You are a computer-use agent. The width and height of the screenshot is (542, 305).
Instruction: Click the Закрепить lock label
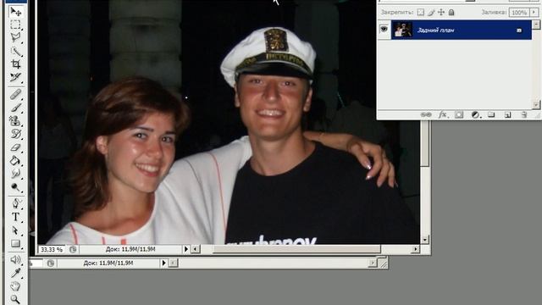pyautogui.click(x=397, y=13)
